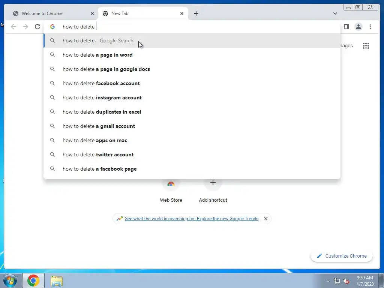Reload the page with the refresh icon
This screenshot has height=288, width=384.
(x=37, y=27)
